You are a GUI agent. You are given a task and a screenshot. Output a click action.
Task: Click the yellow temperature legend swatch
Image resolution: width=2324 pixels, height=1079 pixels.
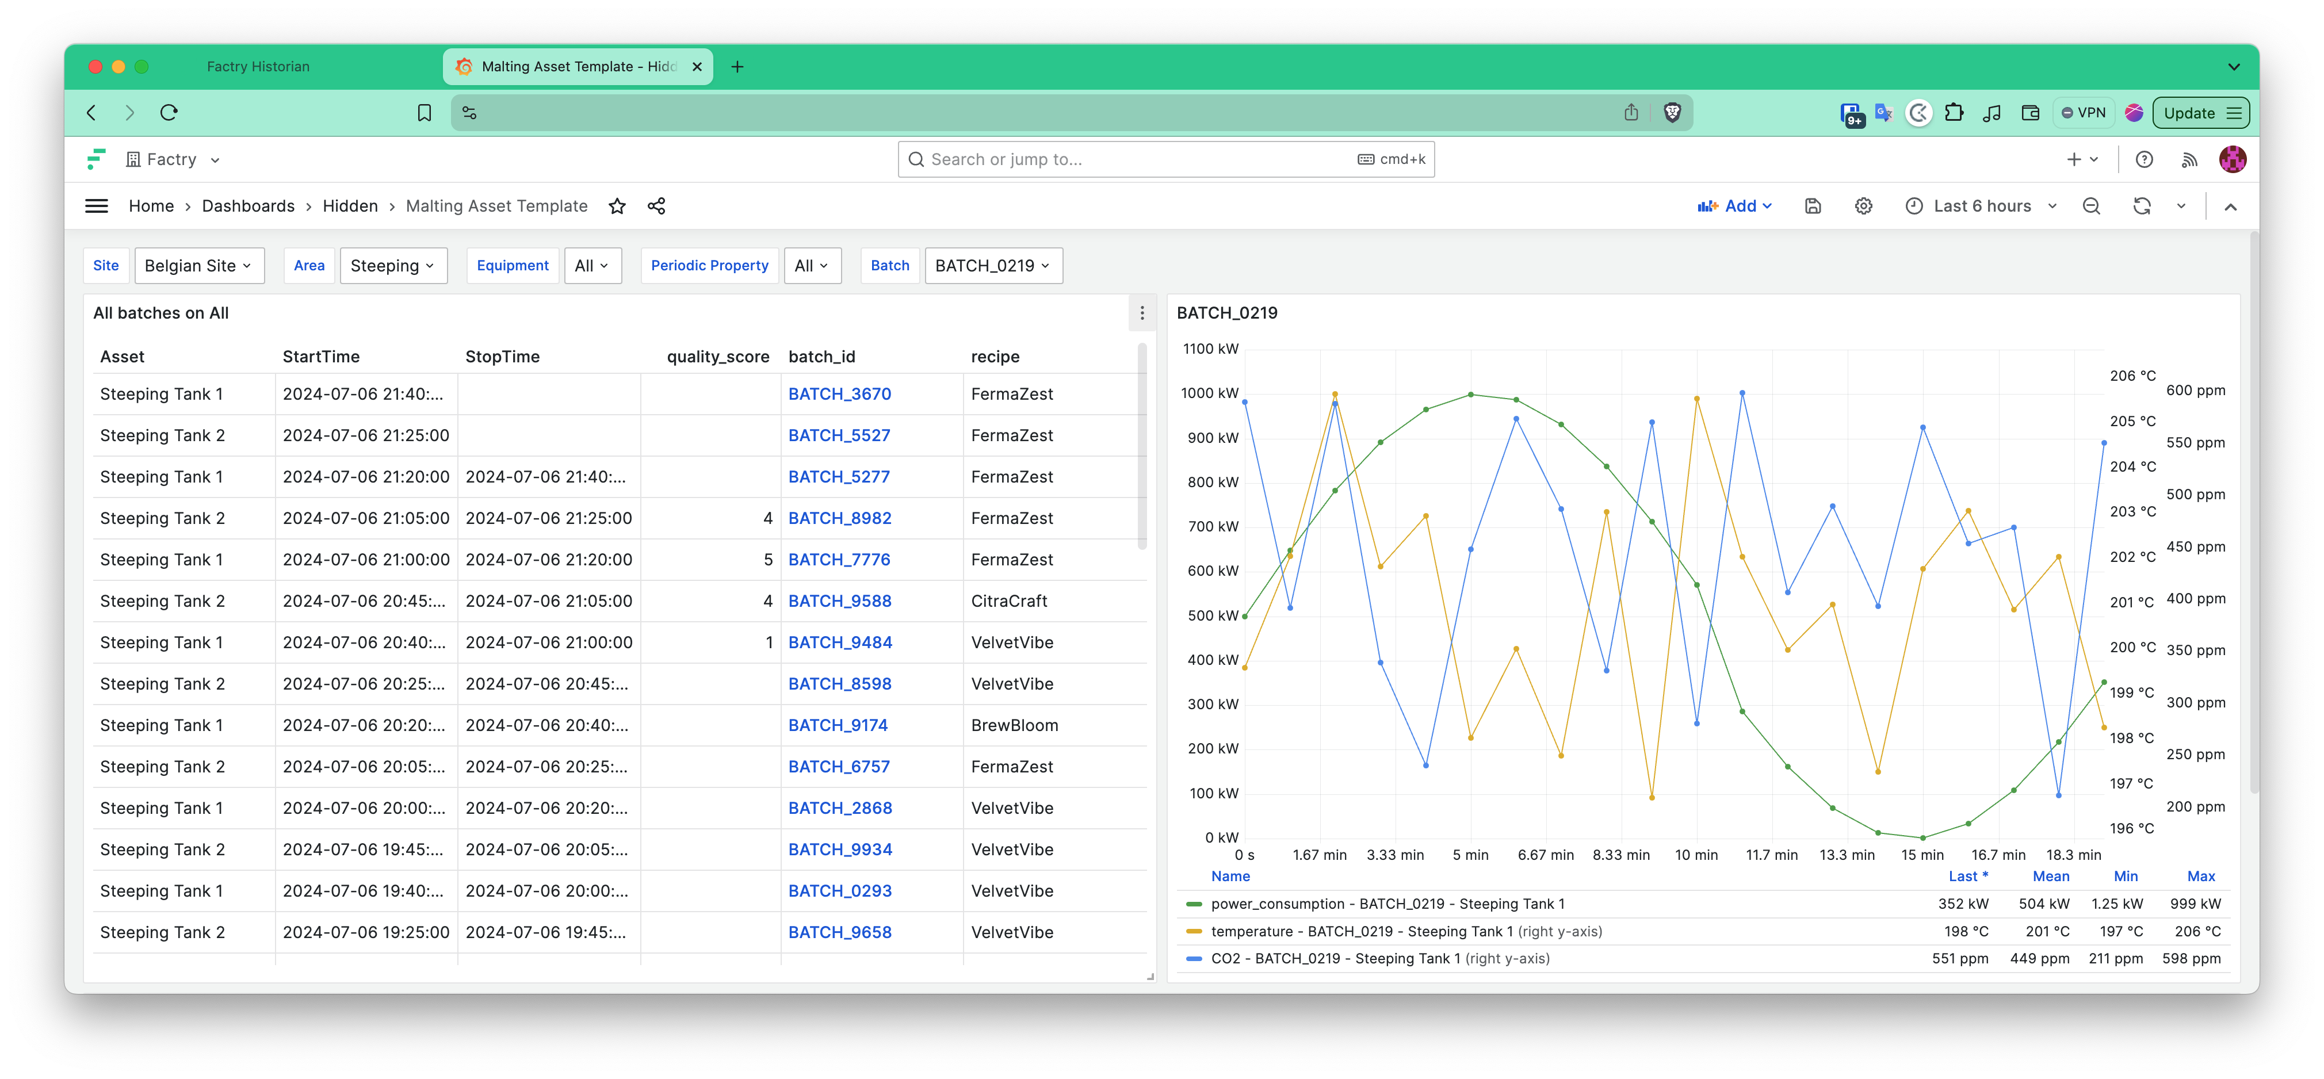click(x=1194, y=932)
